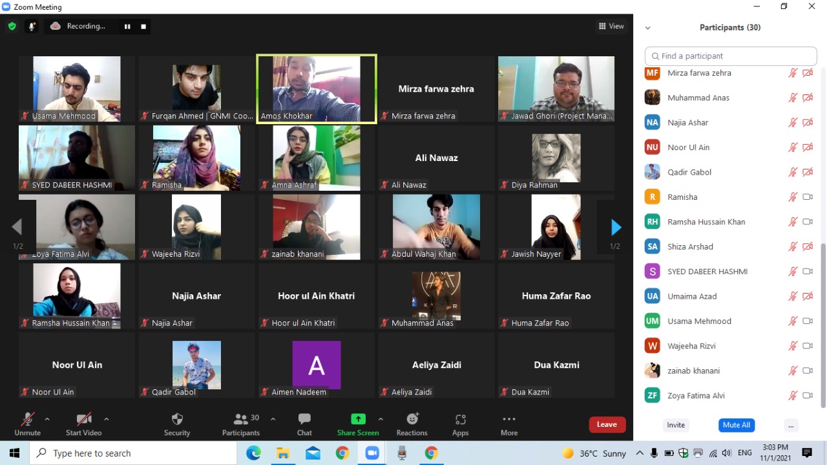827x465 pixels.
Task: Open the Reactions emoji icon
Action: pyautogui.click(x=412, y=419)
